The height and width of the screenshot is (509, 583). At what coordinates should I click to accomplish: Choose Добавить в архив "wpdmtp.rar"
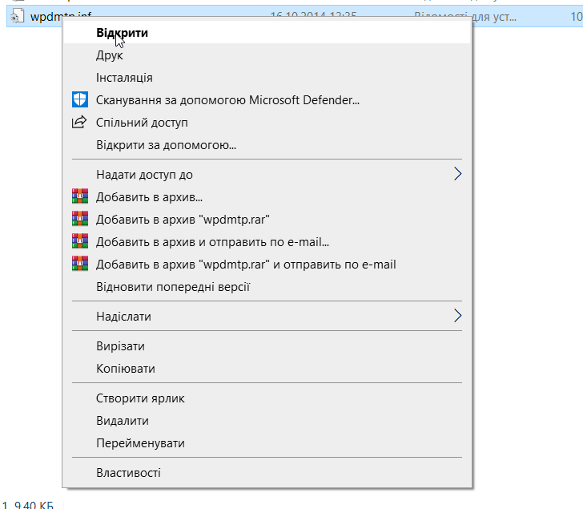[267, 219]
